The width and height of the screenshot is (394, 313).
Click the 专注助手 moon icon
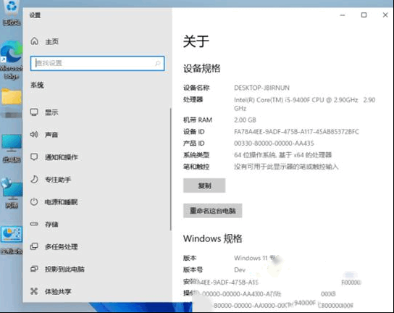pyautogui.click(x=34, y=179)
